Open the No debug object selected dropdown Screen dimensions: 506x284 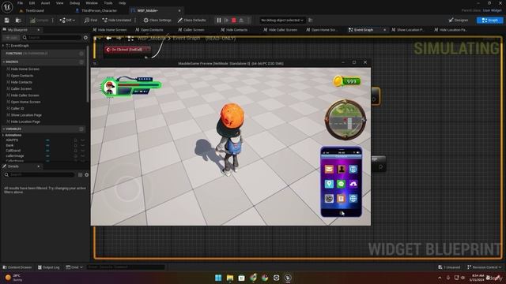click(282, 20)
